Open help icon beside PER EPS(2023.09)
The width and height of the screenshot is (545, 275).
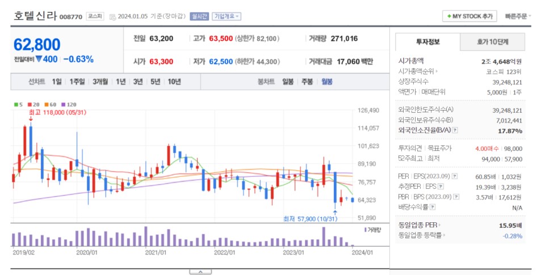tap(455, 176)
